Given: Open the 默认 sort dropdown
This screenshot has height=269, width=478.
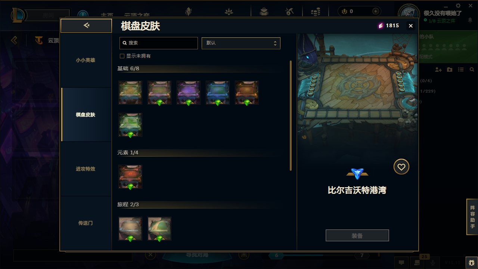Looking at the screenshot, I should point(241,43).
